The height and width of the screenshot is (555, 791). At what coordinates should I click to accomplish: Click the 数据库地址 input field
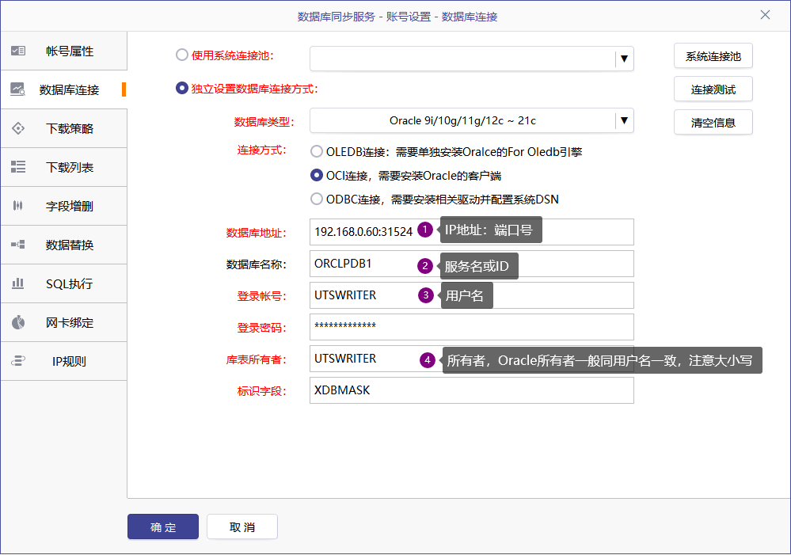coord(472,232)
